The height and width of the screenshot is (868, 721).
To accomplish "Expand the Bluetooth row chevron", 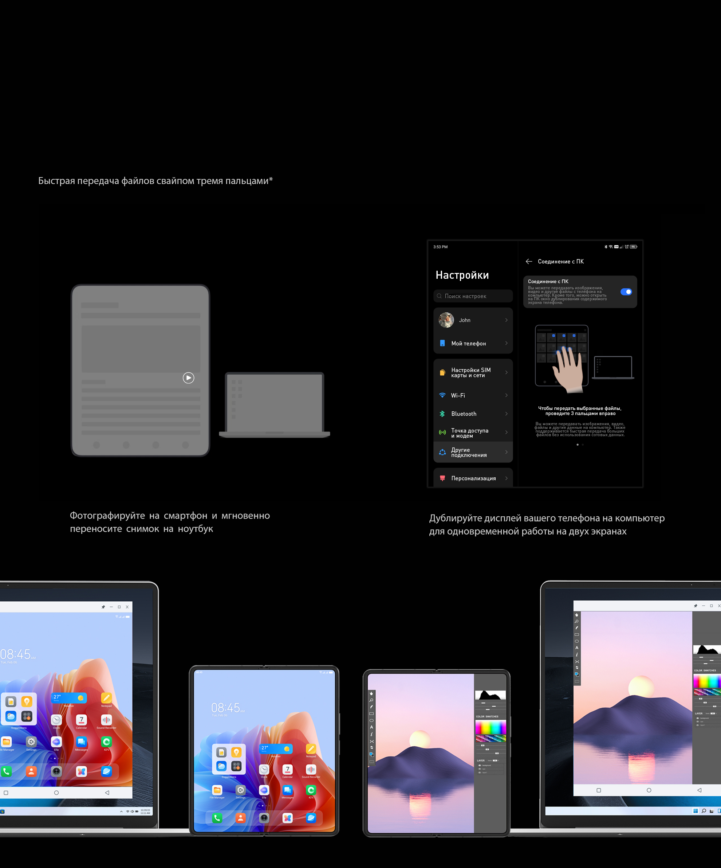I will [506, 414].
